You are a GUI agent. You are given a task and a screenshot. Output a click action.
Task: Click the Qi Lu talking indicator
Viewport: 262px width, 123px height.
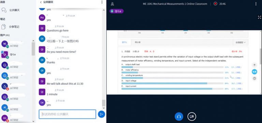(x=116, y=11)
